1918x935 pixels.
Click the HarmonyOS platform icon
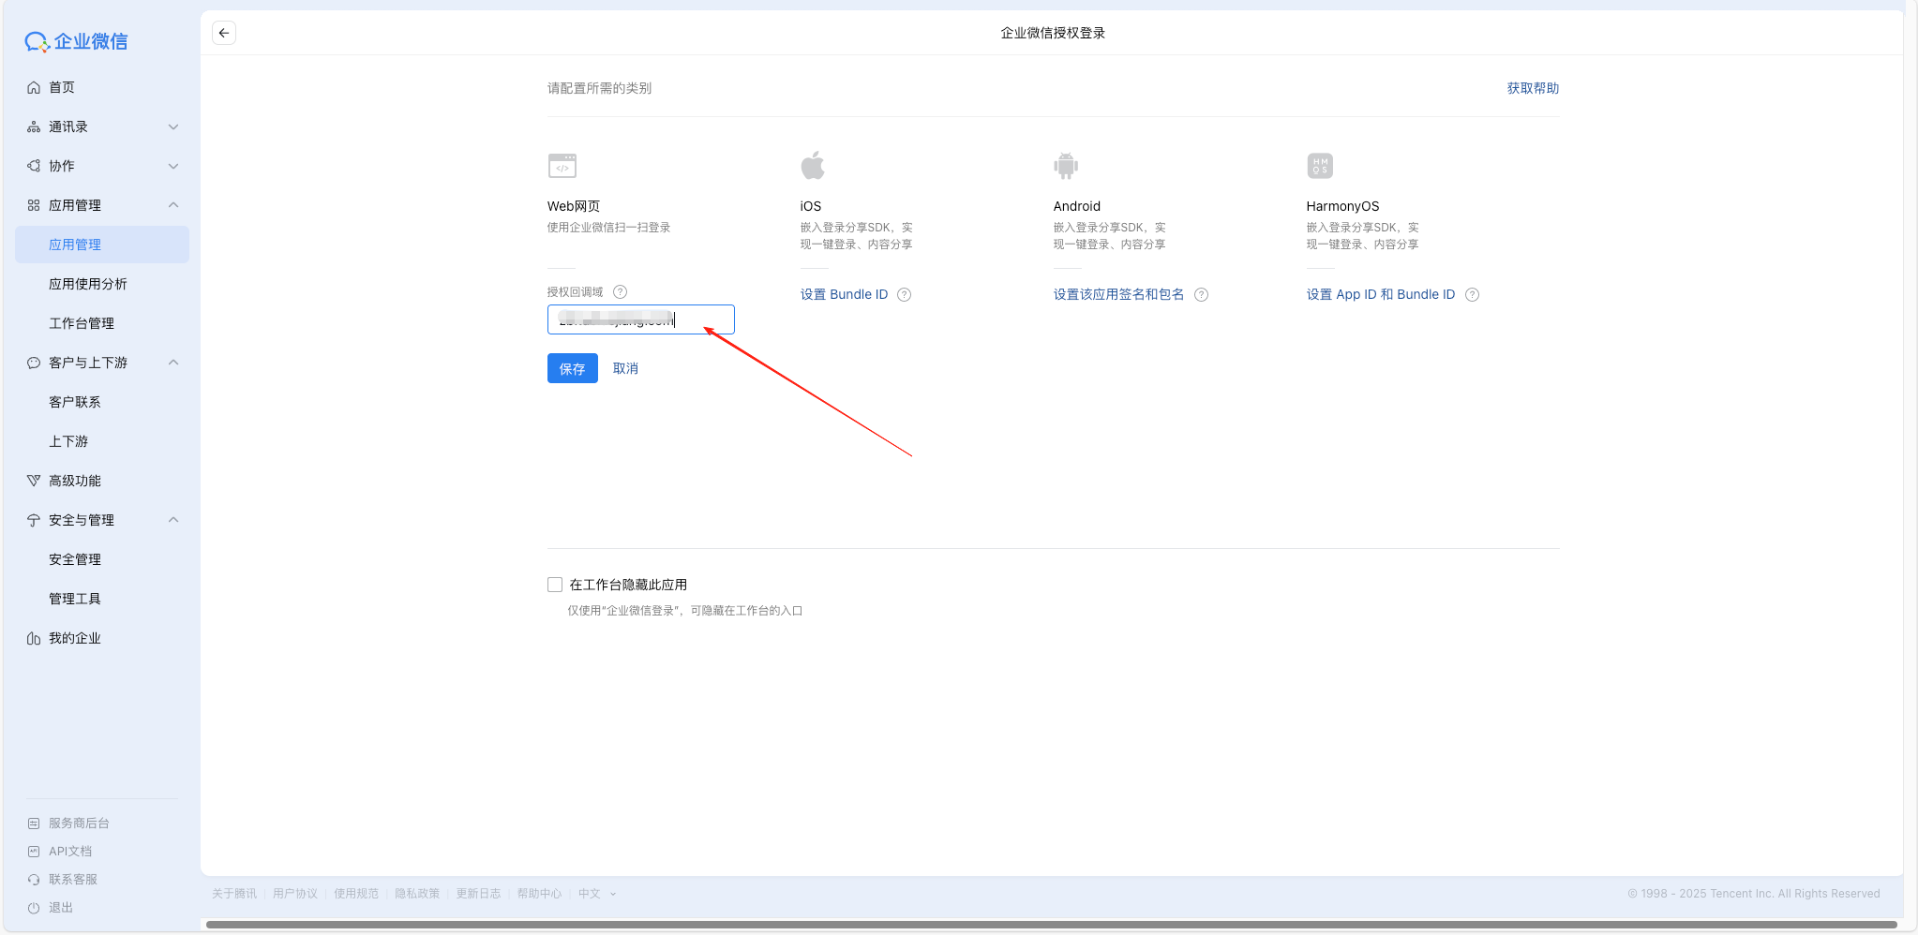click(1320, 166)
